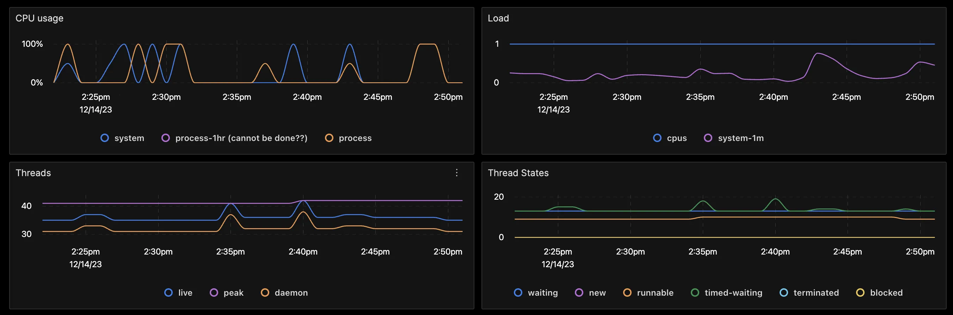The image size is (953, 315).
Task: Click the Load chart peak near 2:45pm
Action: [x=818, y=53]
